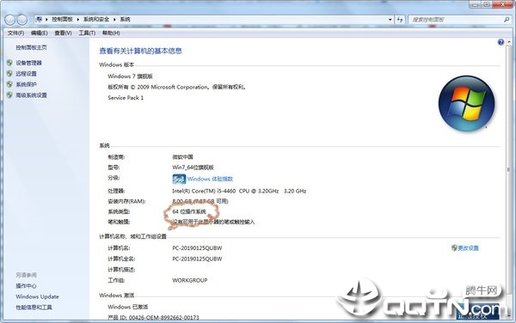Click the search magnifier icon
This screenshot has height=323, width=516.
[x=507, y=20]
